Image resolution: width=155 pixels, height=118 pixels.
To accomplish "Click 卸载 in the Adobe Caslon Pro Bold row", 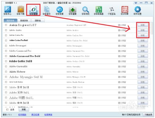I will [x=143, y=41].
